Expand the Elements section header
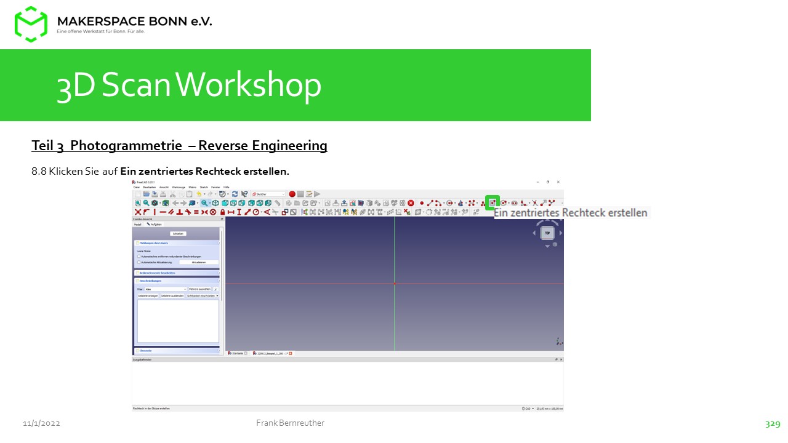The image size is (788, 443). [x=177, y=351]
